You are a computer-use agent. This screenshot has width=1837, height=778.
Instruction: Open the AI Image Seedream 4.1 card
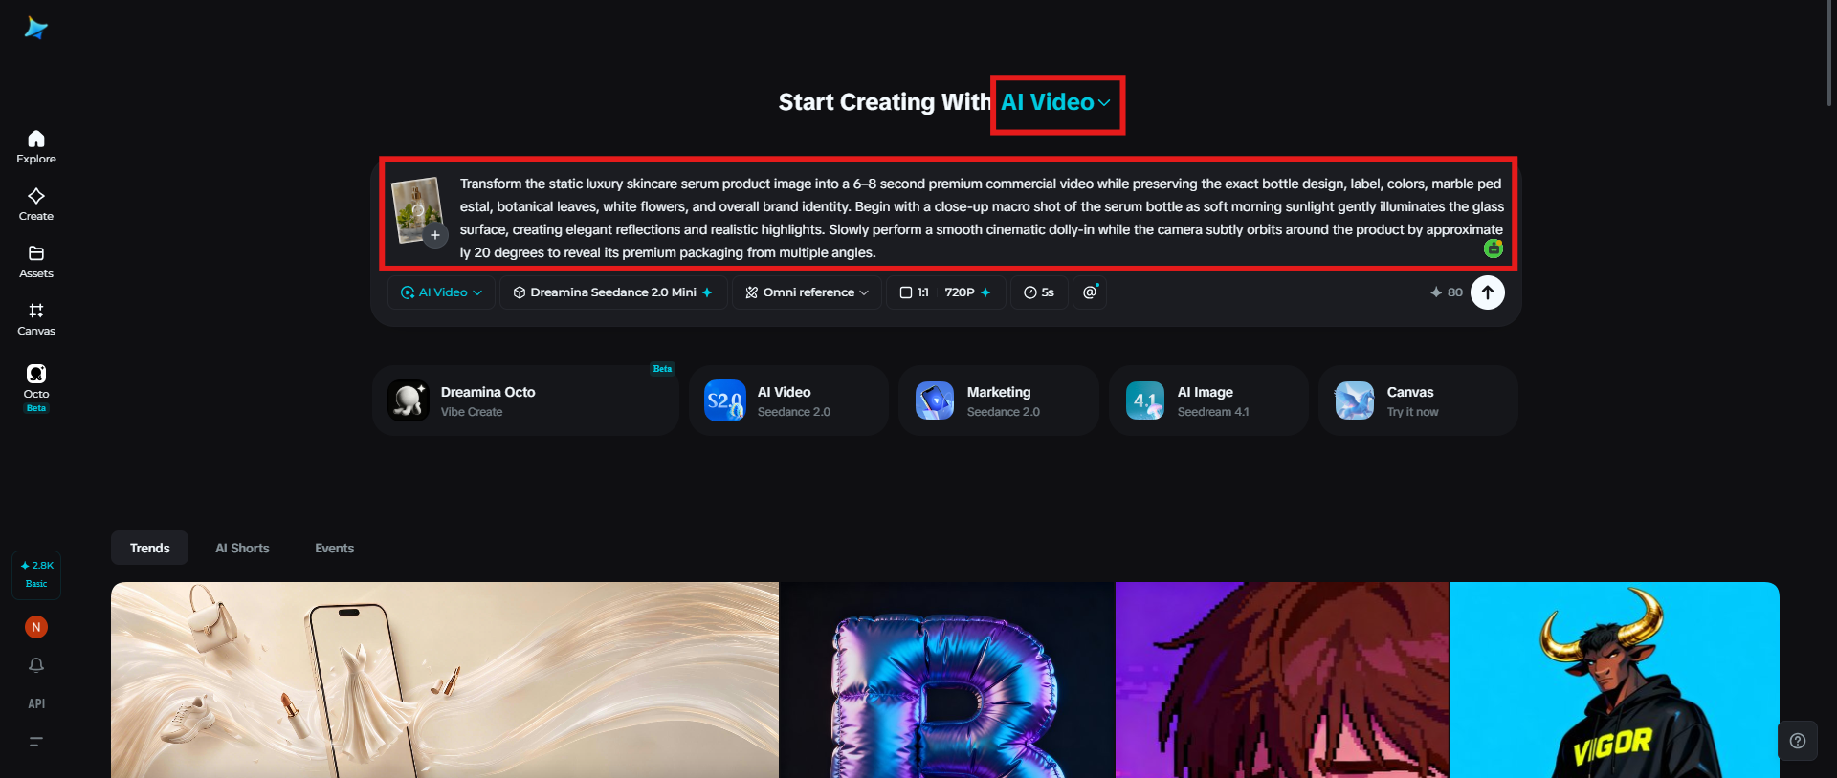point(1208,400)
